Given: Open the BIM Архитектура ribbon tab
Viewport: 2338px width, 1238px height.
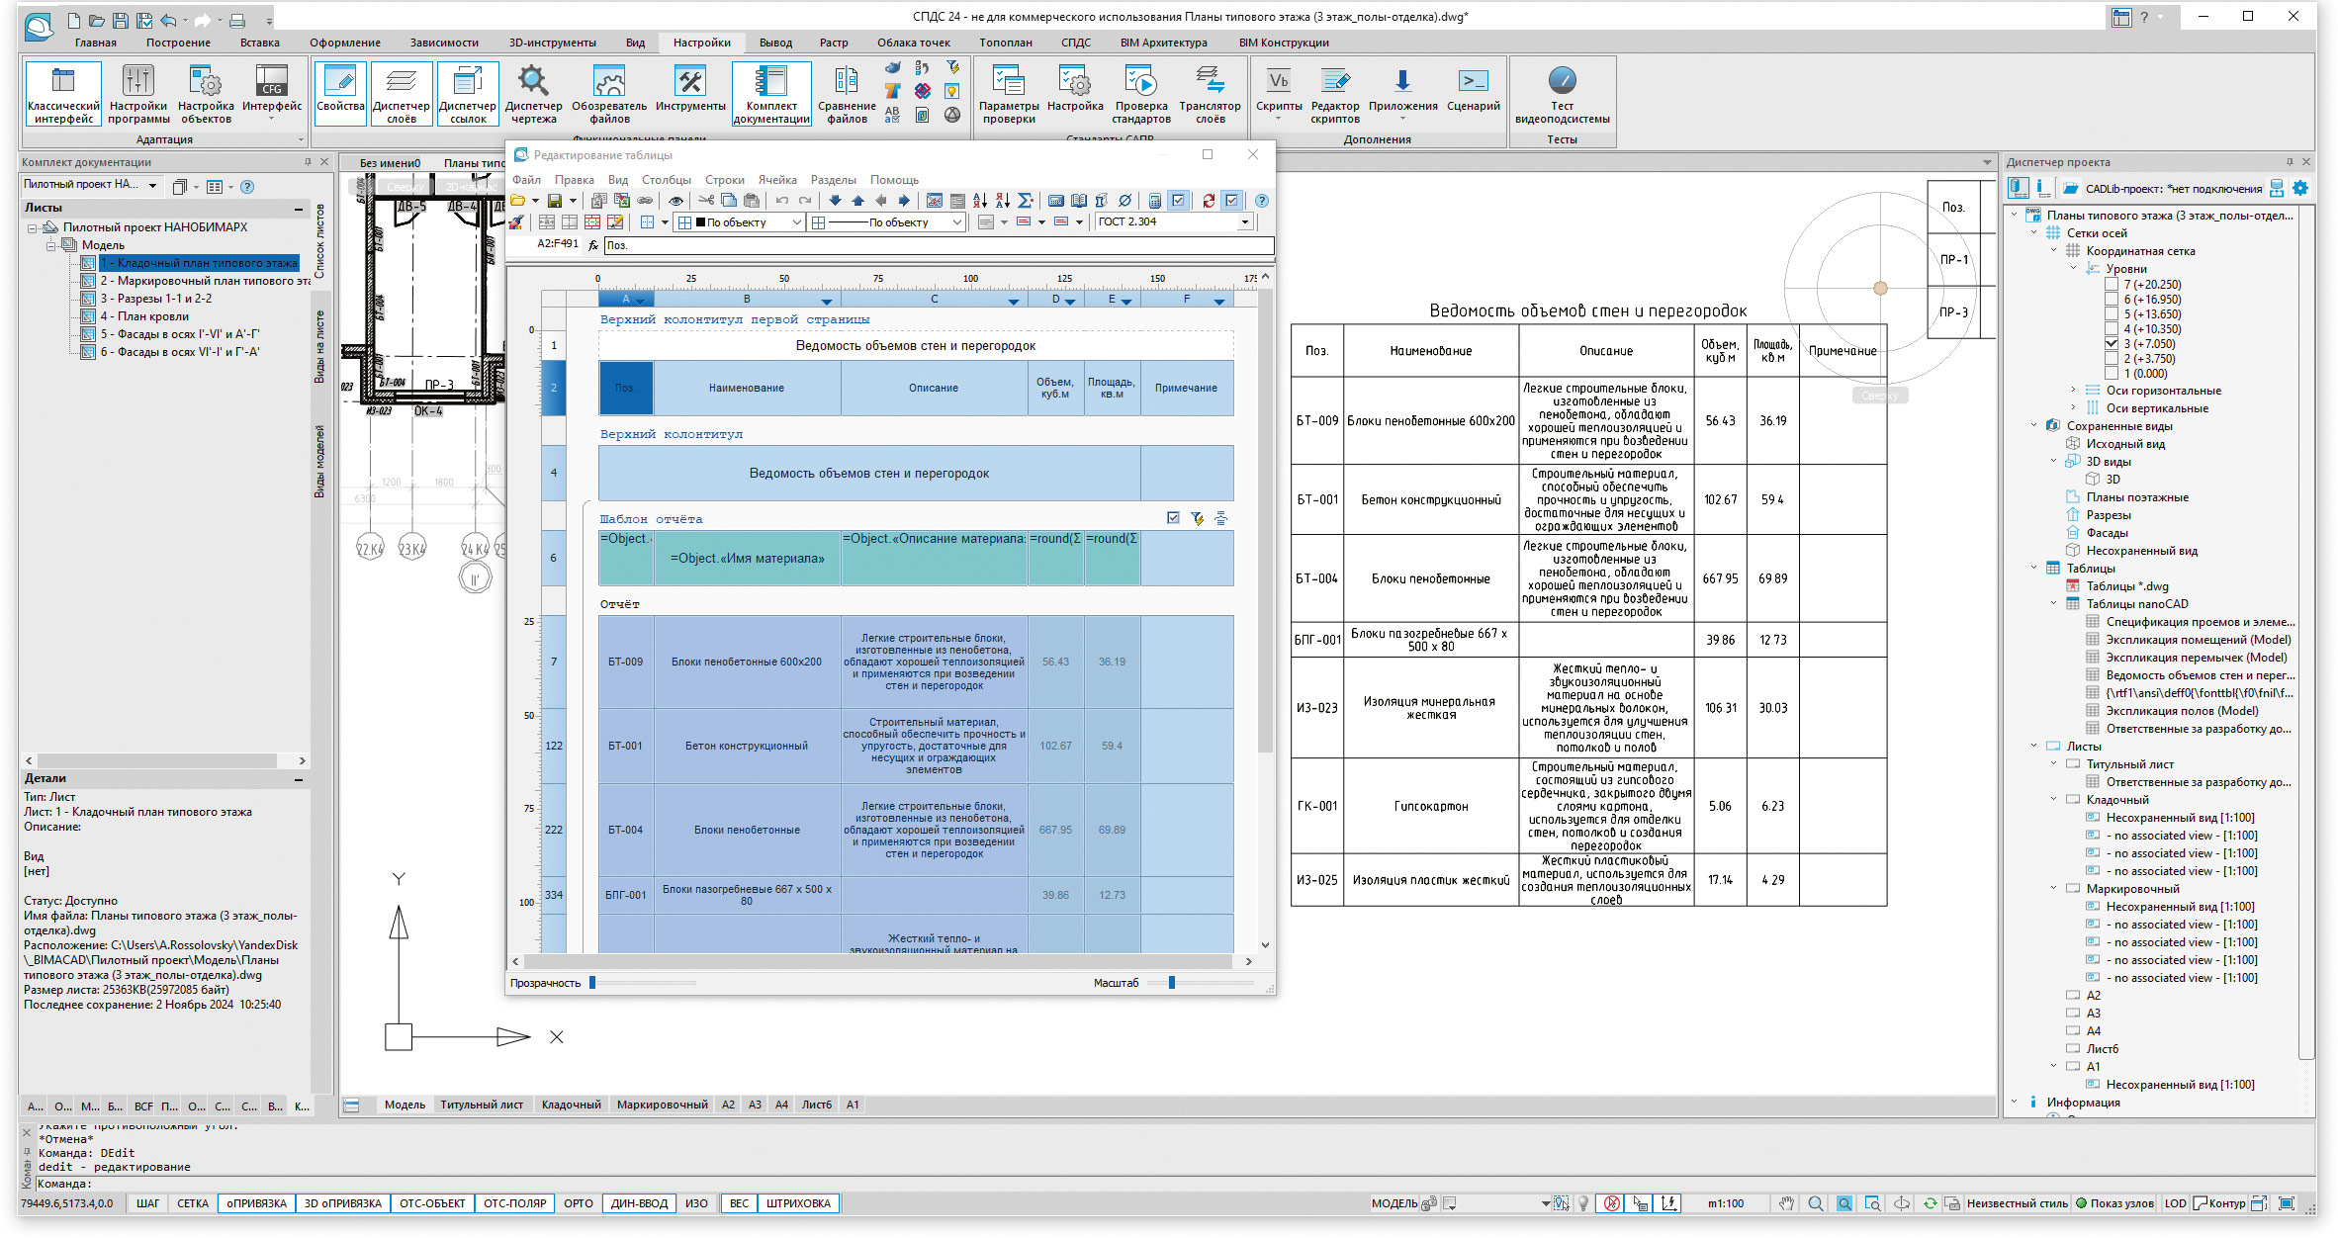Looking at the screenshot, I should [1163, 43].
